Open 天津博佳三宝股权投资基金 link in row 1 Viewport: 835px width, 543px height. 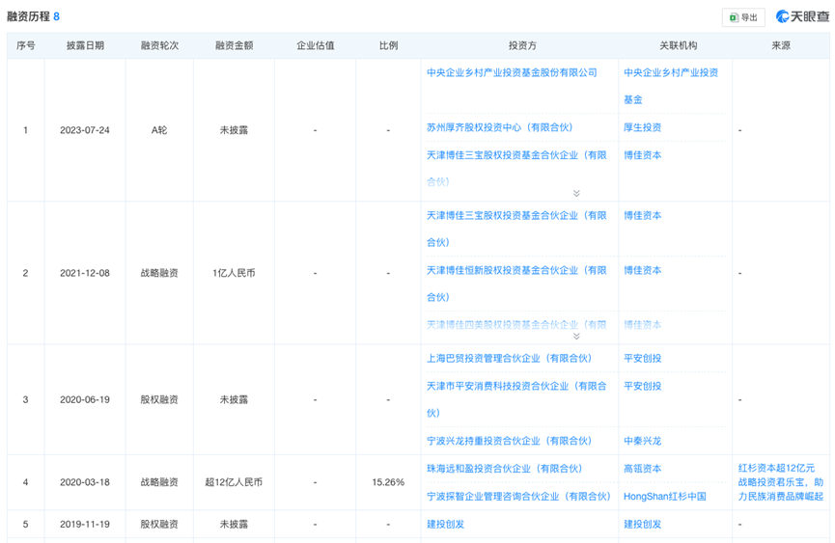516,169
